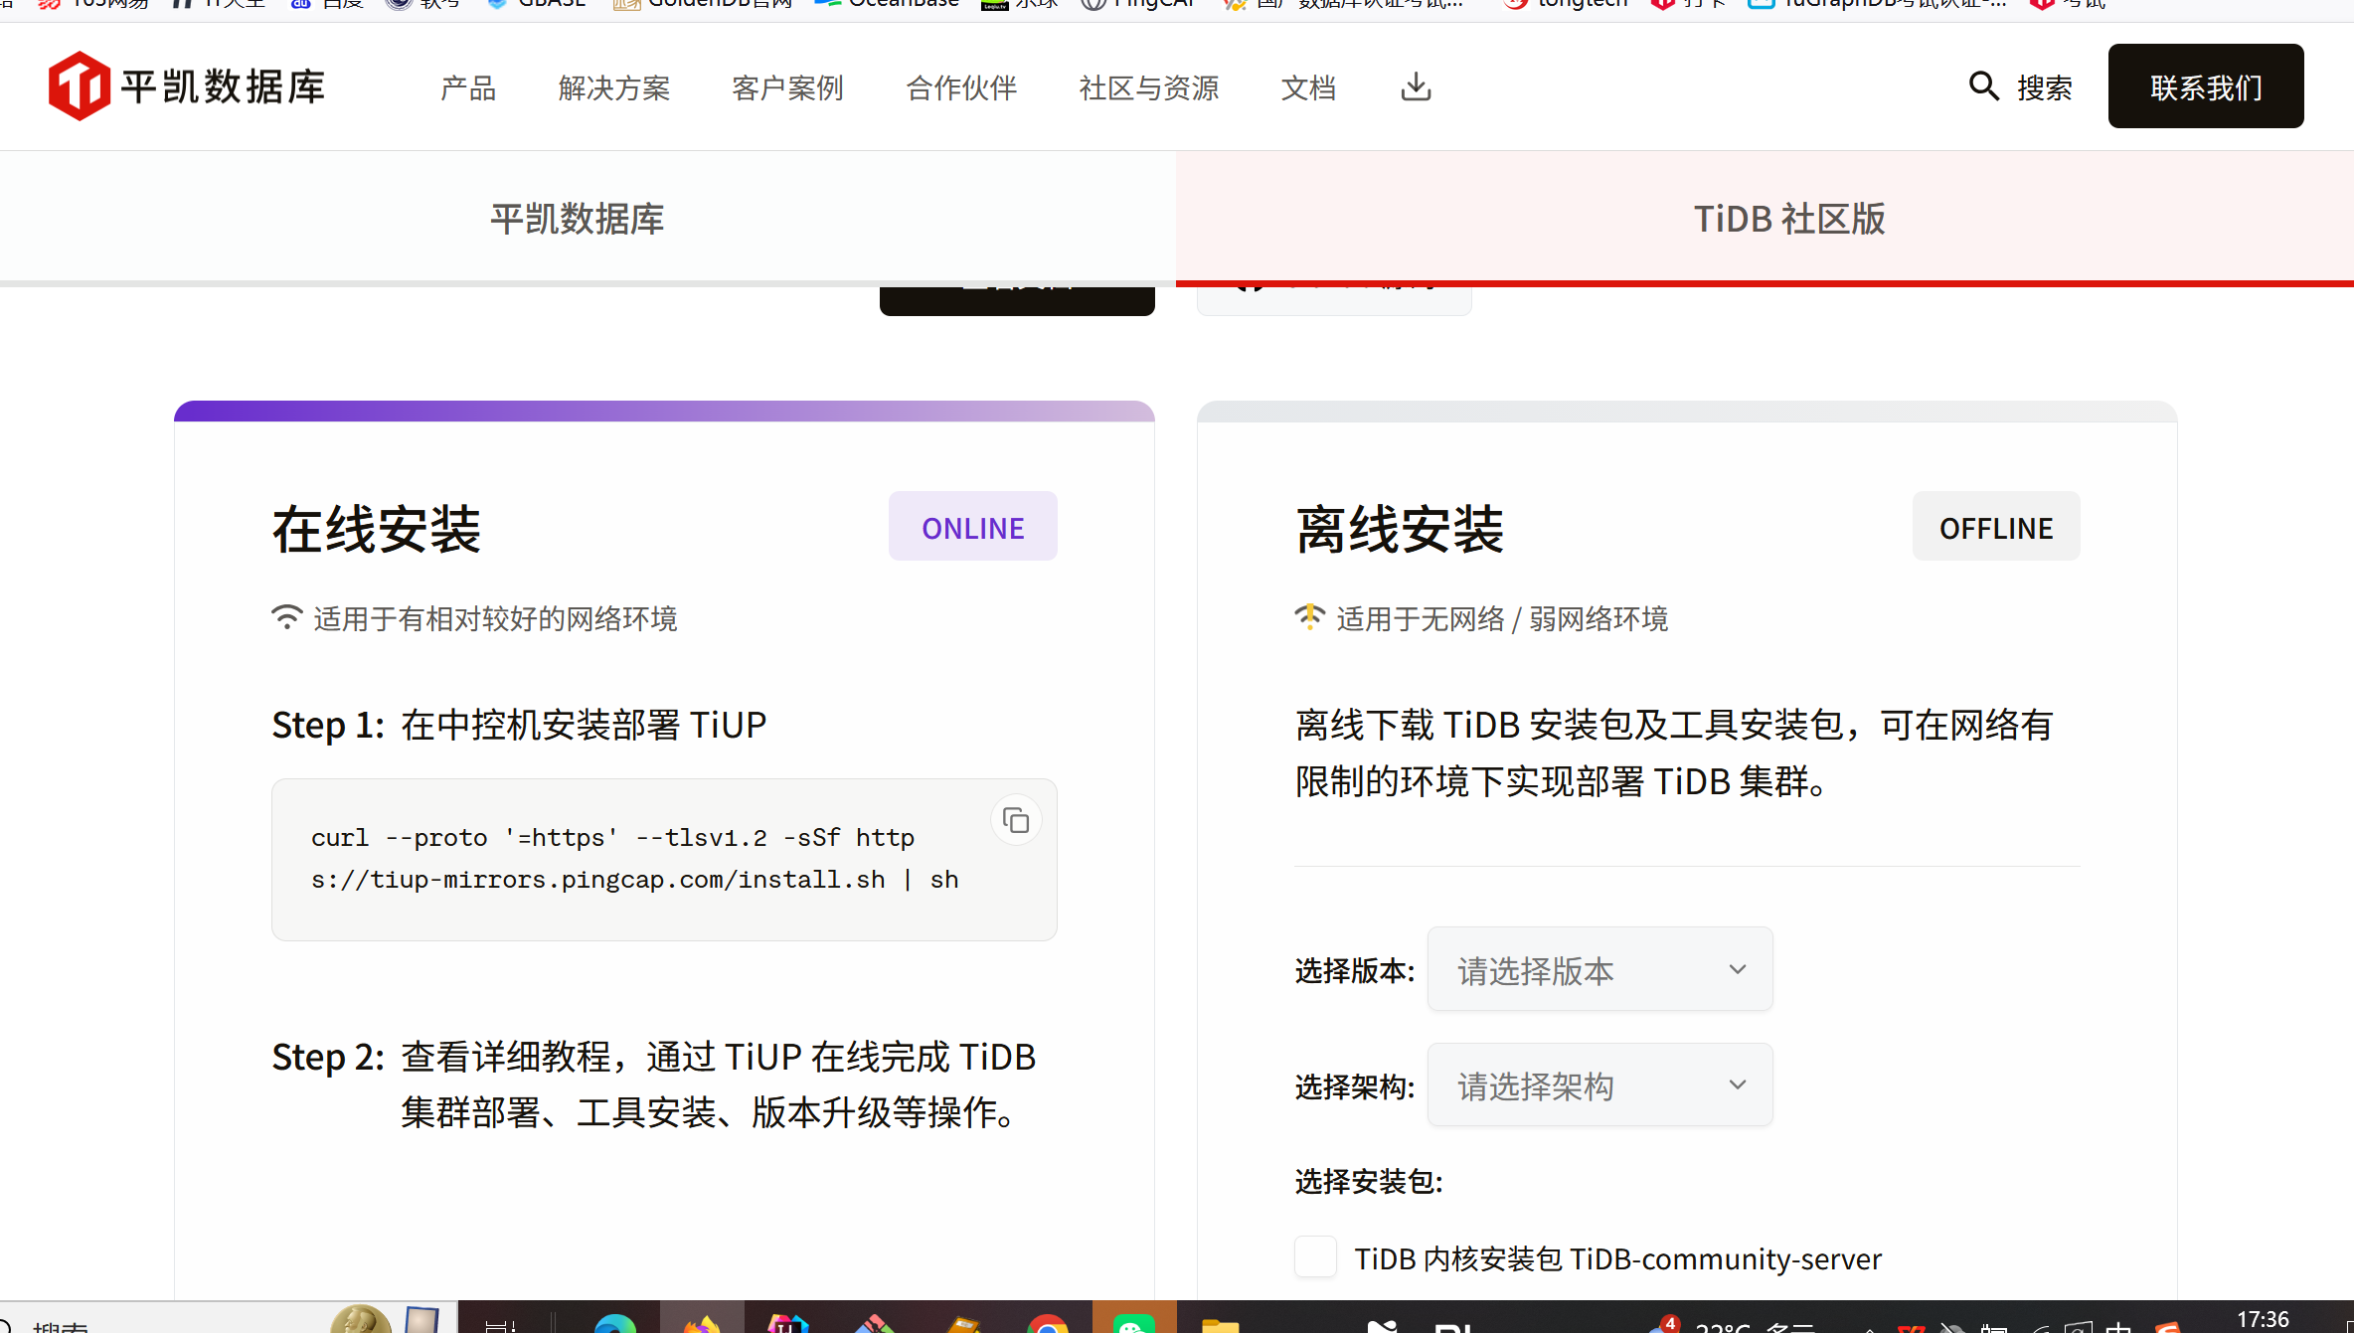Open the 文档 navigation link

pos(1308,87)
